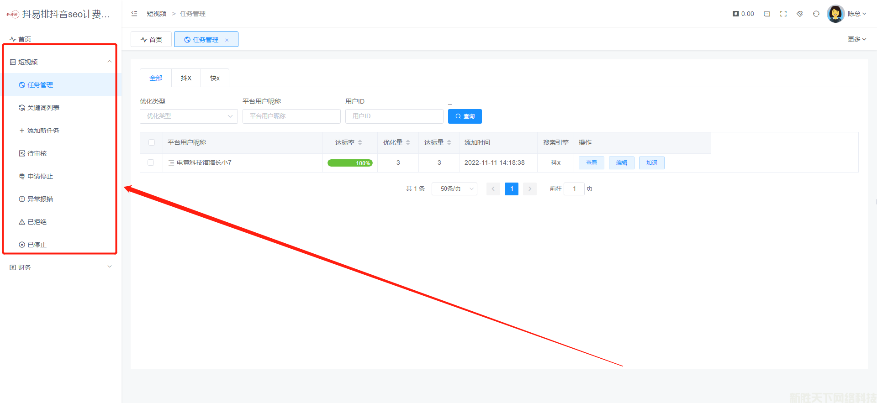
Task: Click the refresh icon in top bar
Action: click(x=816, y=14)
